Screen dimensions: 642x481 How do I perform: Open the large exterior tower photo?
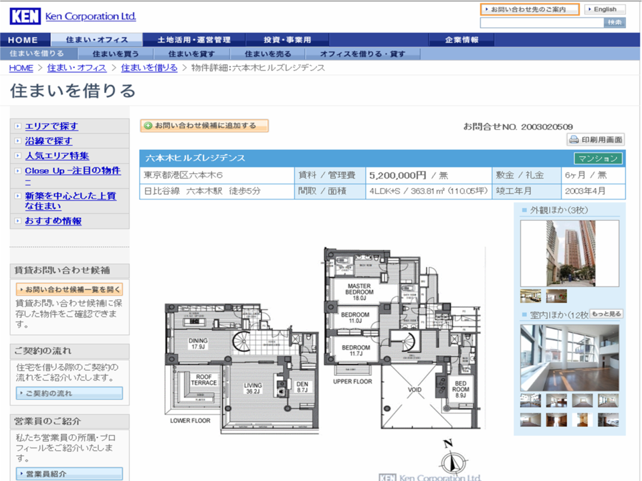point(570,253)
